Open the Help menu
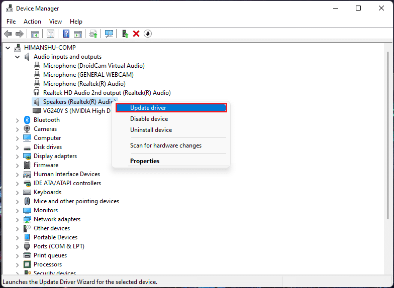This screenshot has width=394, height=288. tap(76, 22)
